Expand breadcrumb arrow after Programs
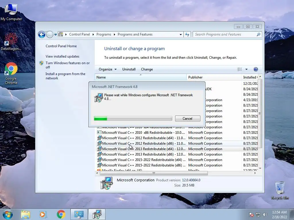Screen dimensions: 294x220 114,34
